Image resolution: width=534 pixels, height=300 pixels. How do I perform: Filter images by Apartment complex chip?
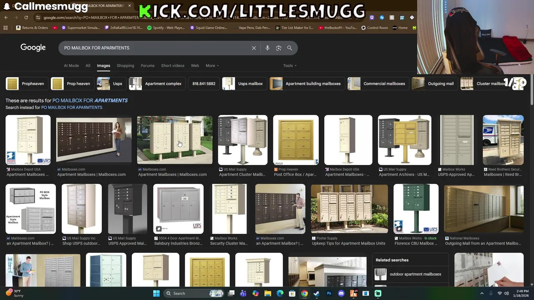tap(157, 84)
